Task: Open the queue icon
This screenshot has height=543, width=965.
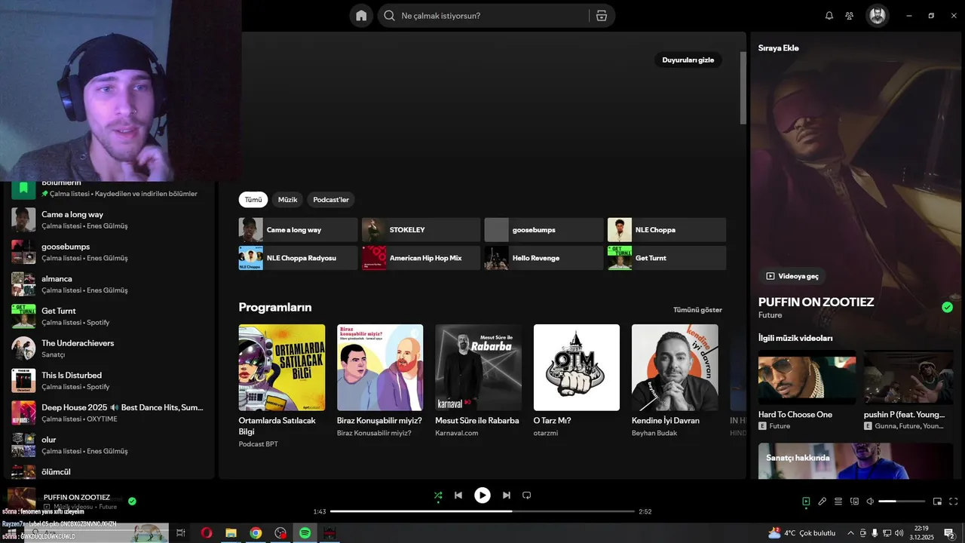Action: (x=838, y=502)
